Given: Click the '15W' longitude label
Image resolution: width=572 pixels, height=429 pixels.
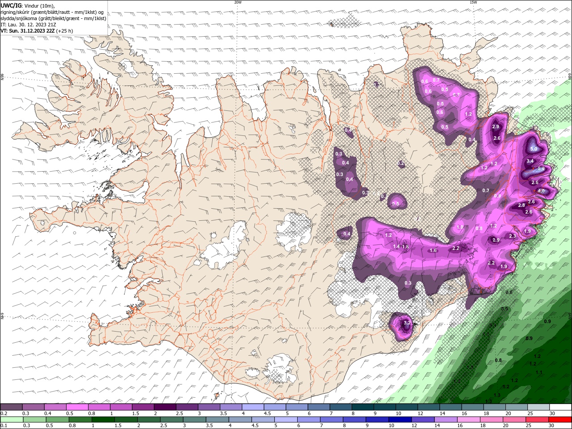Looking at the screenshot, I should [x=473, y=2].
